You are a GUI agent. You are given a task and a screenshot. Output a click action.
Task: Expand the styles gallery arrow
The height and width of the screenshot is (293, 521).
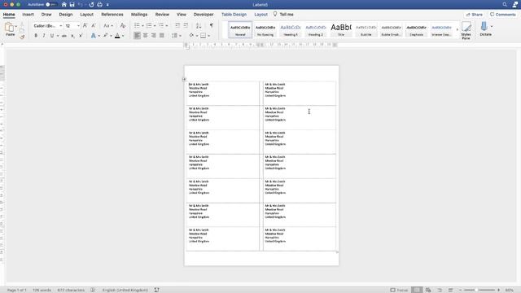[458, 30]
